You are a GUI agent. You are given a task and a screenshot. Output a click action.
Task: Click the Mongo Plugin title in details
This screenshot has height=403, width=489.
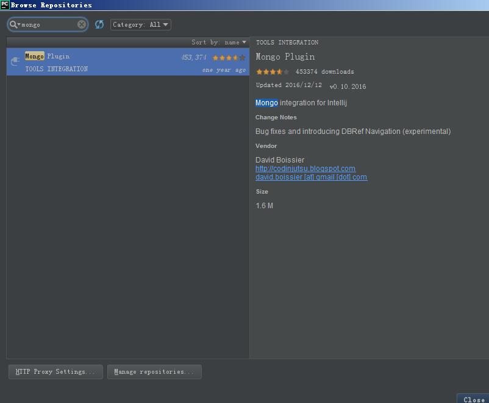pos(285,57)
